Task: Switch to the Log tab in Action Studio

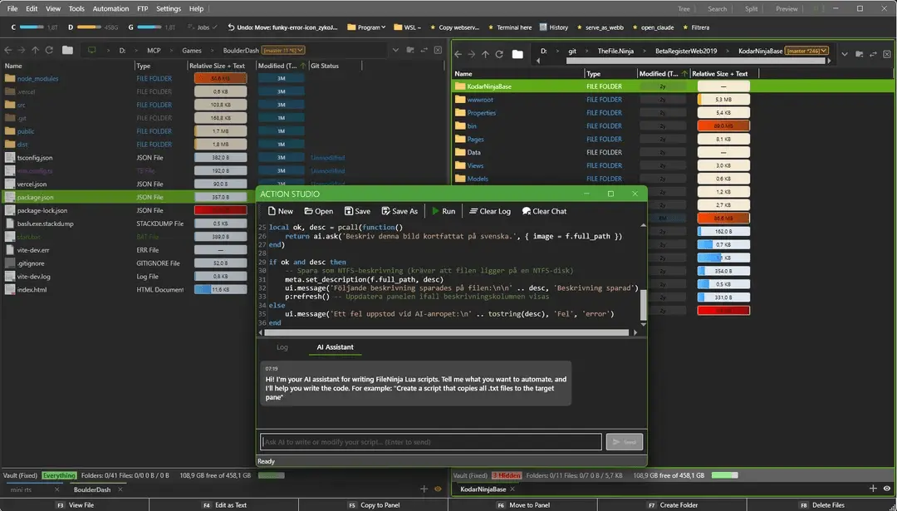Action: point(282,346)
